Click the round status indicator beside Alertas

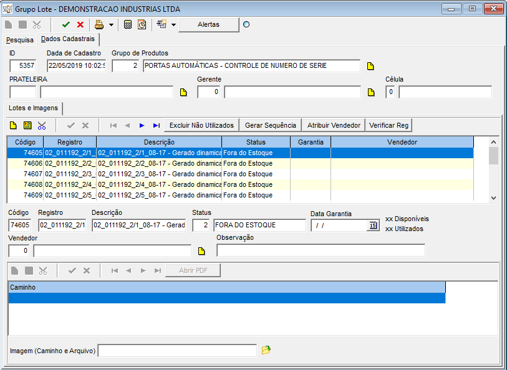coord(246,24)
